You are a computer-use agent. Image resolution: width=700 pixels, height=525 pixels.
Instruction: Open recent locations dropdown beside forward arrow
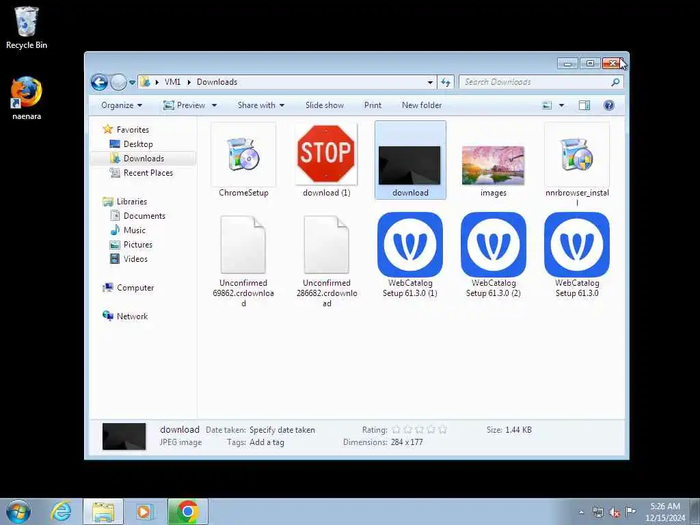[x=132, y=82]
